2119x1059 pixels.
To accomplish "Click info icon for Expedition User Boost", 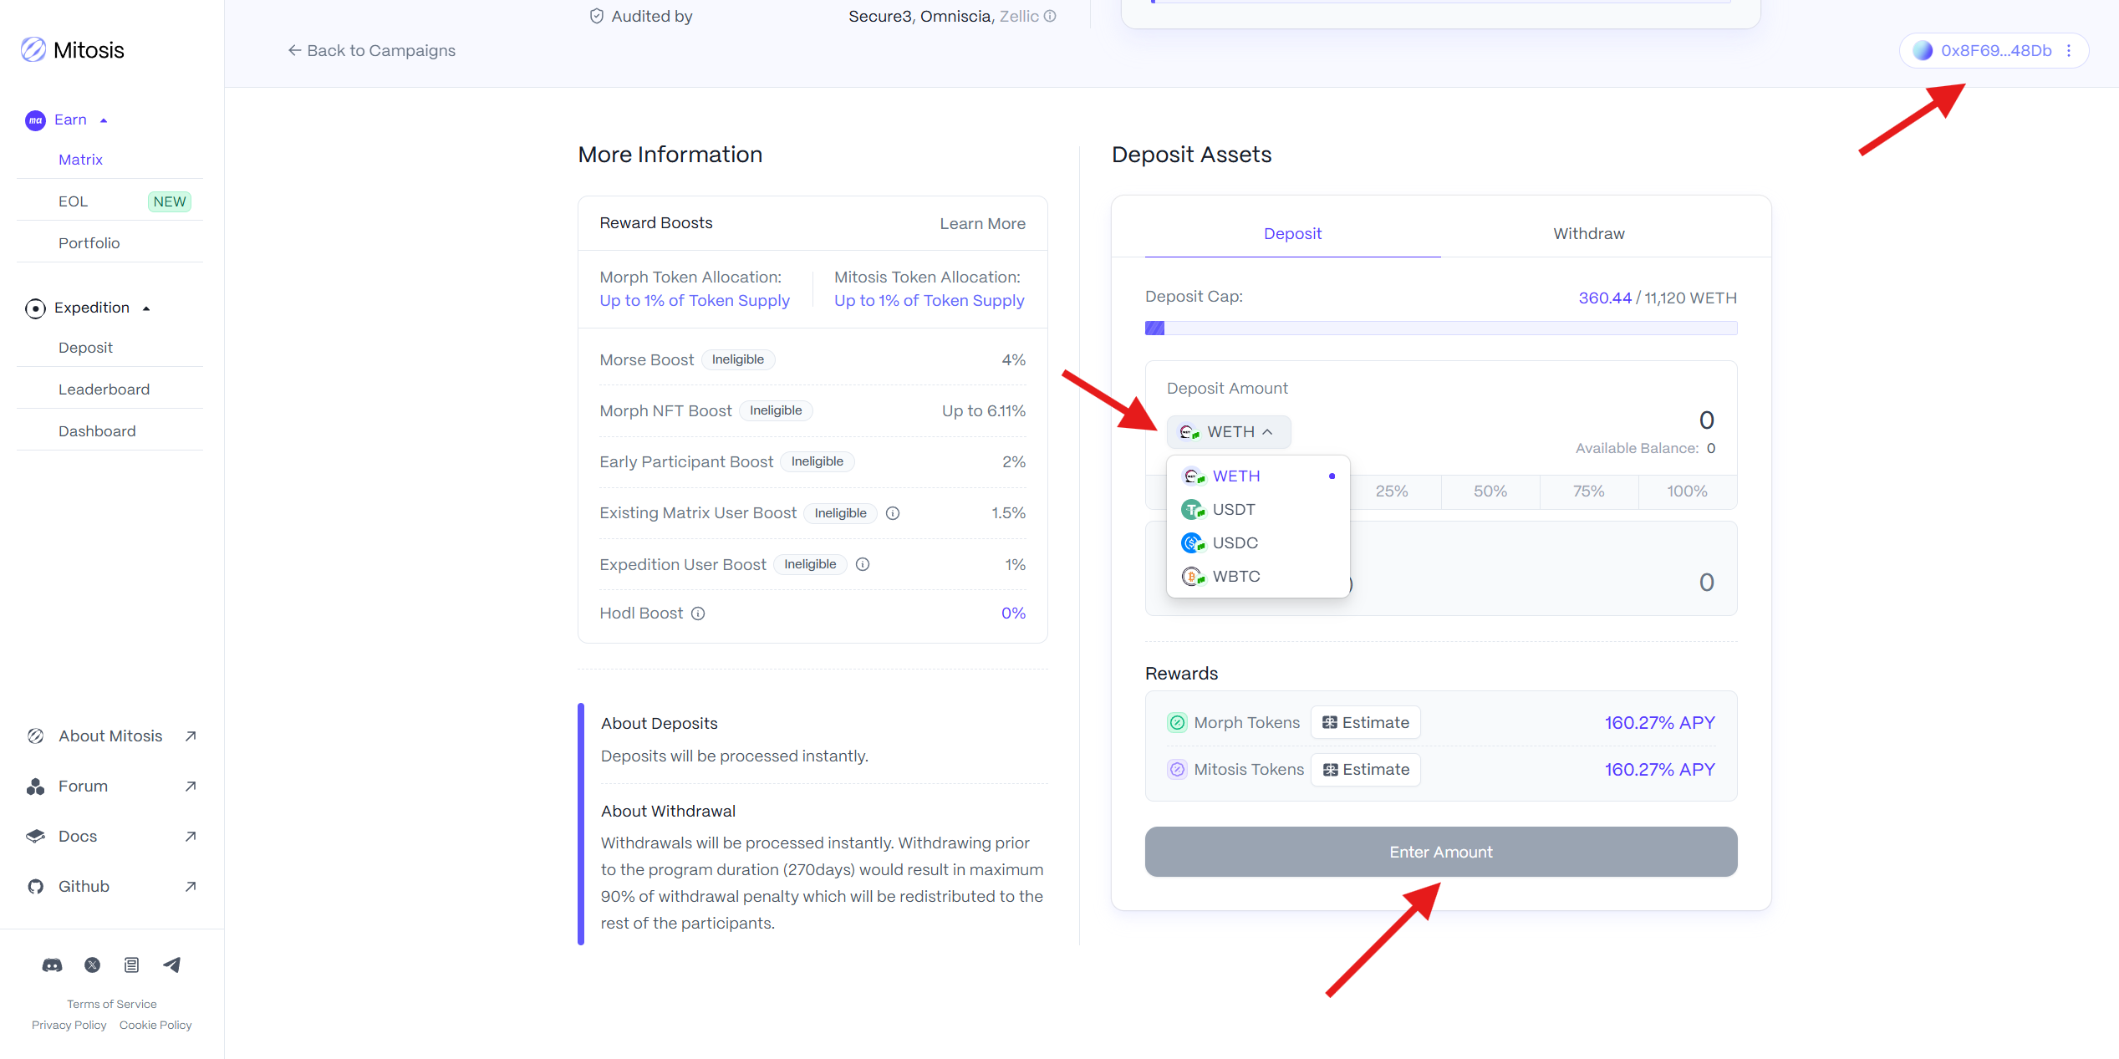I will click(863, 564).
